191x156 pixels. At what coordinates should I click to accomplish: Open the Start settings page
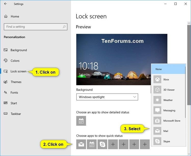pos(10,103)
